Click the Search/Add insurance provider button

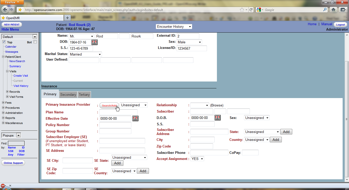tap(109, 105)
